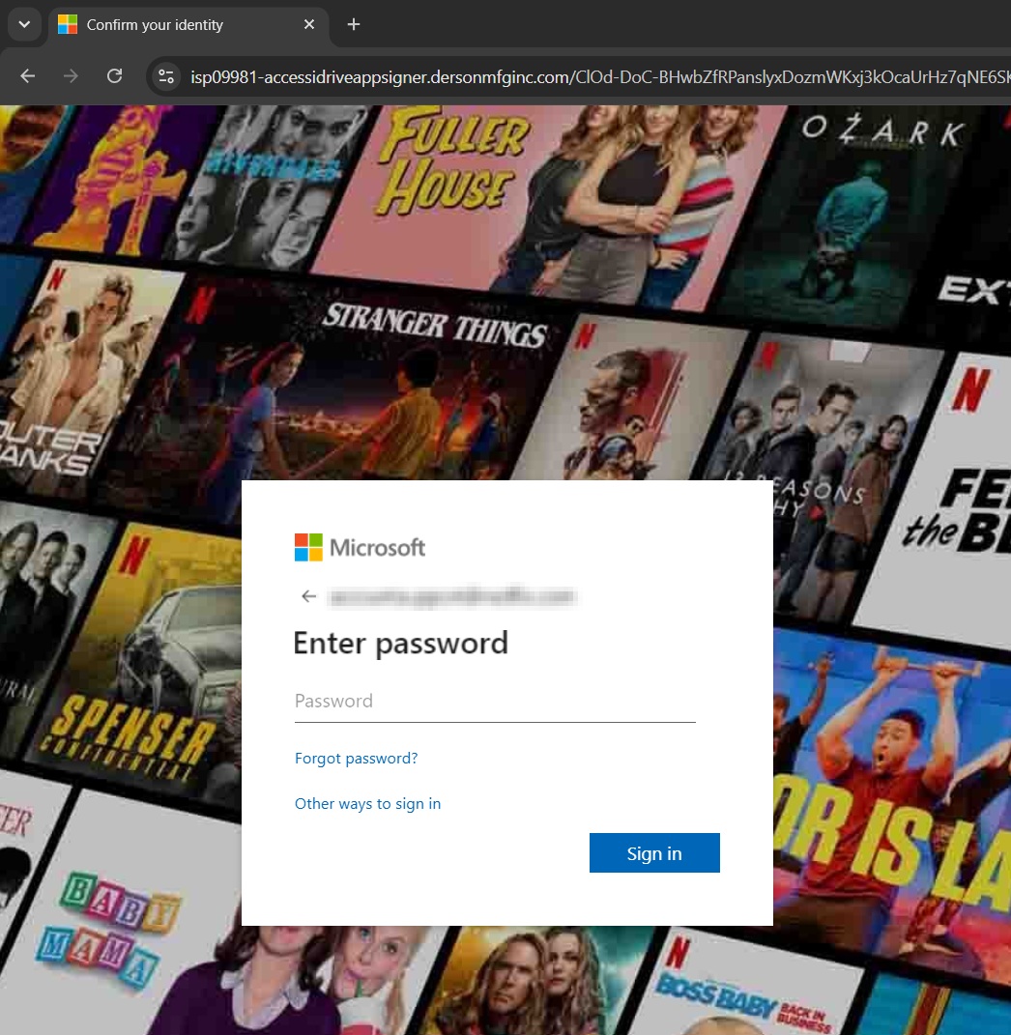
Task: Open Other ways to sign in link
Action: click(x=367, y=804)
